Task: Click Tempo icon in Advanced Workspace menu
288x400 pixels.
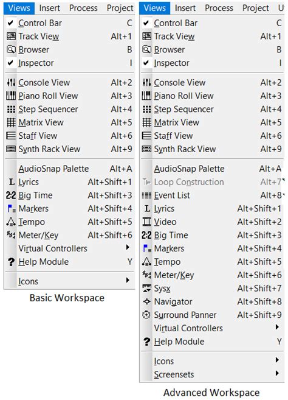Action: (146, 262)
